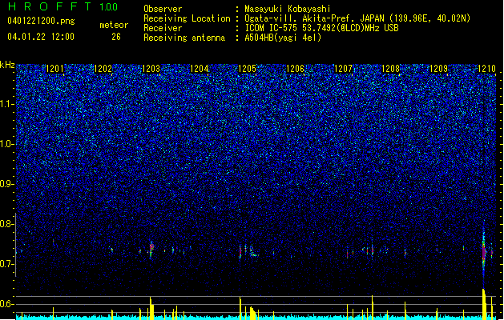Click the 1202 time marker
The height and width of the screenshot is (320, 504).
(103, 69)
